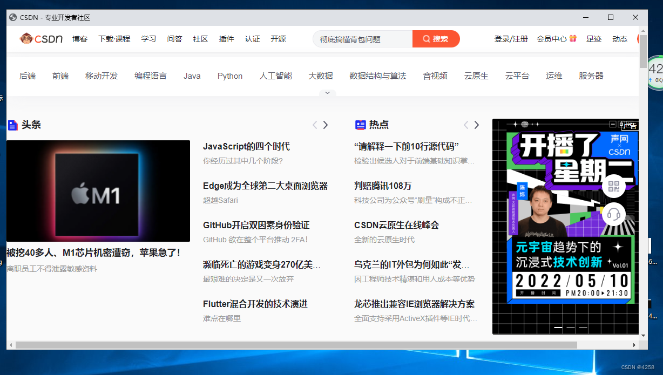The image size is (663, 375).
Task: Open the 社区 menu item
Action: [200, 39]
